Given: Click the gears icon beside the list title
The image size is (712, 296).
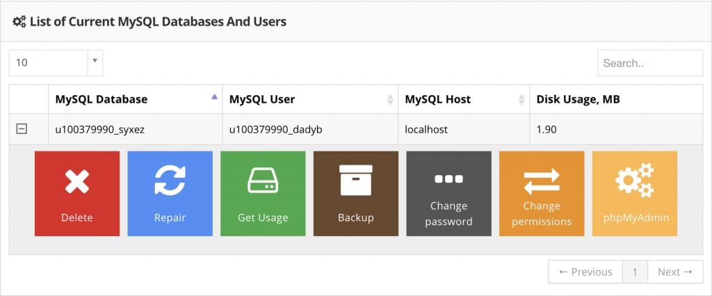Looking at the screenshot, I should pos(19,22).
